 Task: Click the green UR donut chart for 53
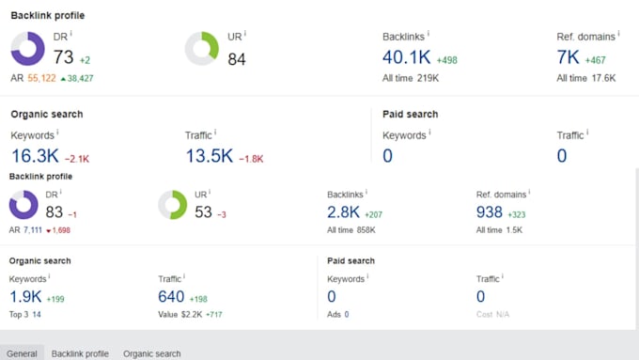pyautogui.click(x=172, y=205)
